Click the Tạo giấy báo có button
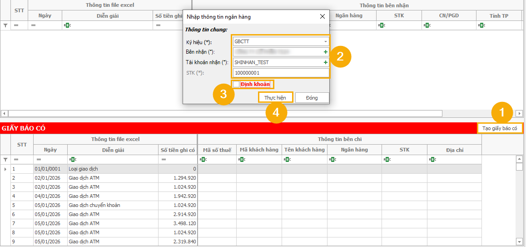Screen dimensions: 526x247 pyautogui.click(x=500, y=128)
